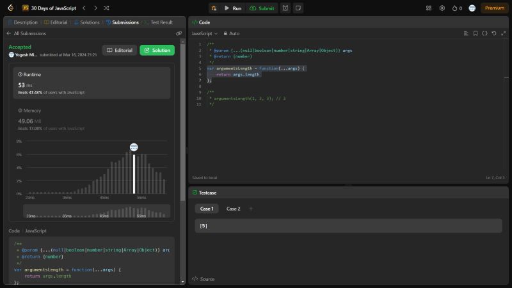Click the green Solution button

[157, 50]
